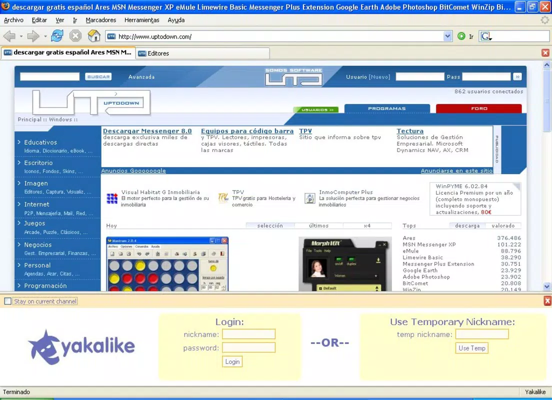Click the page scrollbar down arrow
The image size is (552, 400).
546,286
